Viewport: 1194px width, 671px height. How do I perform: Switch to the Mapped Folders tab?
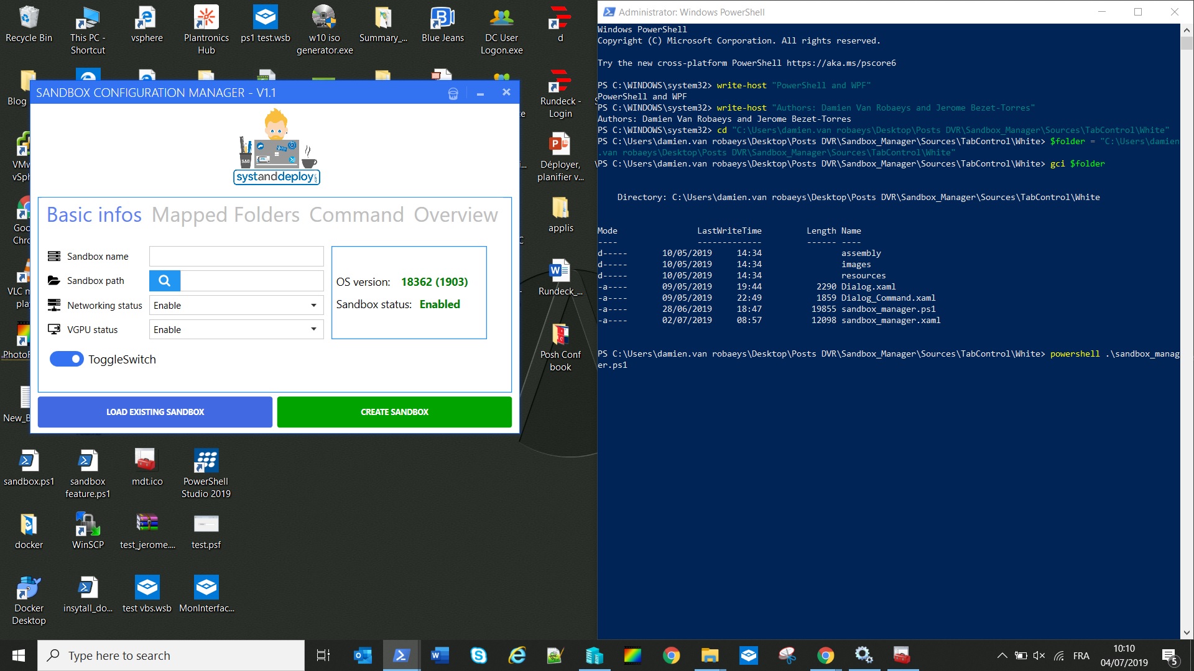coord(226,215)
